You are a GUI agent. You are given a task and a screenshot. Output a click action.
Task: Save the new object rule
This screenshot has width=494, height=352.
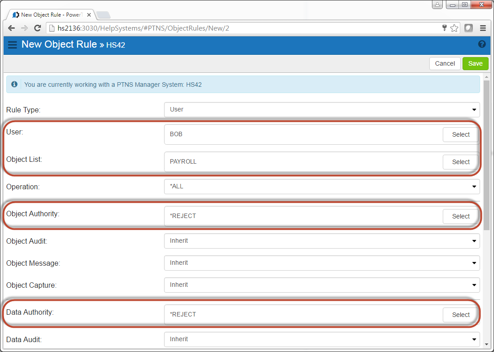(475, 63)
